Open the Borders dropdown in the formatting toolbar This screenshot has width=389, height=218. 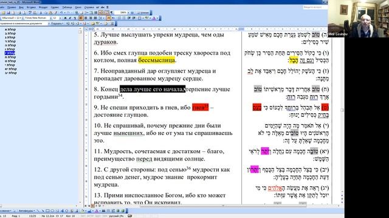tap(143, 18)
